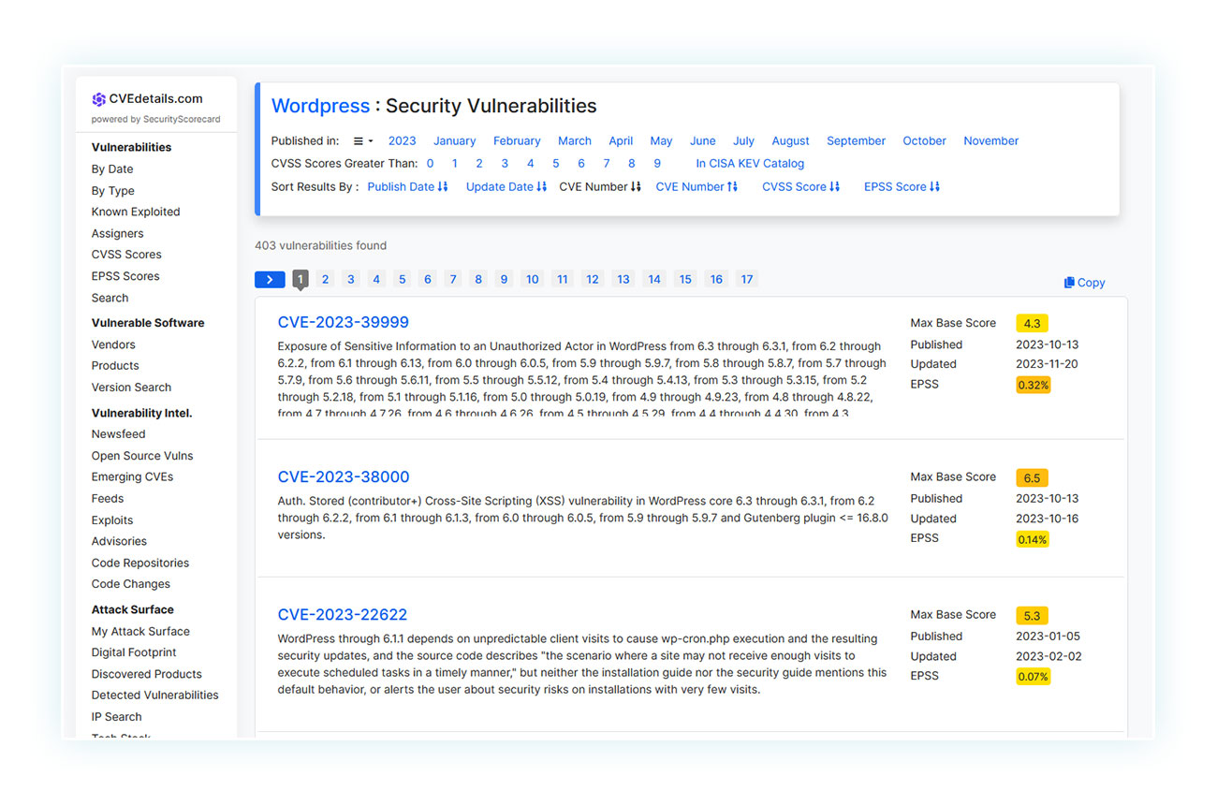
Task: Open Newsfeed sidebar item
Action: coord(119,434)
